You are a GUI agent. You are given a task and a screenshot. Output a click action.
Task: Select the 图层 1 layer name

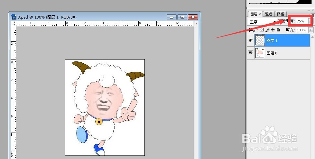click(272, 41)
